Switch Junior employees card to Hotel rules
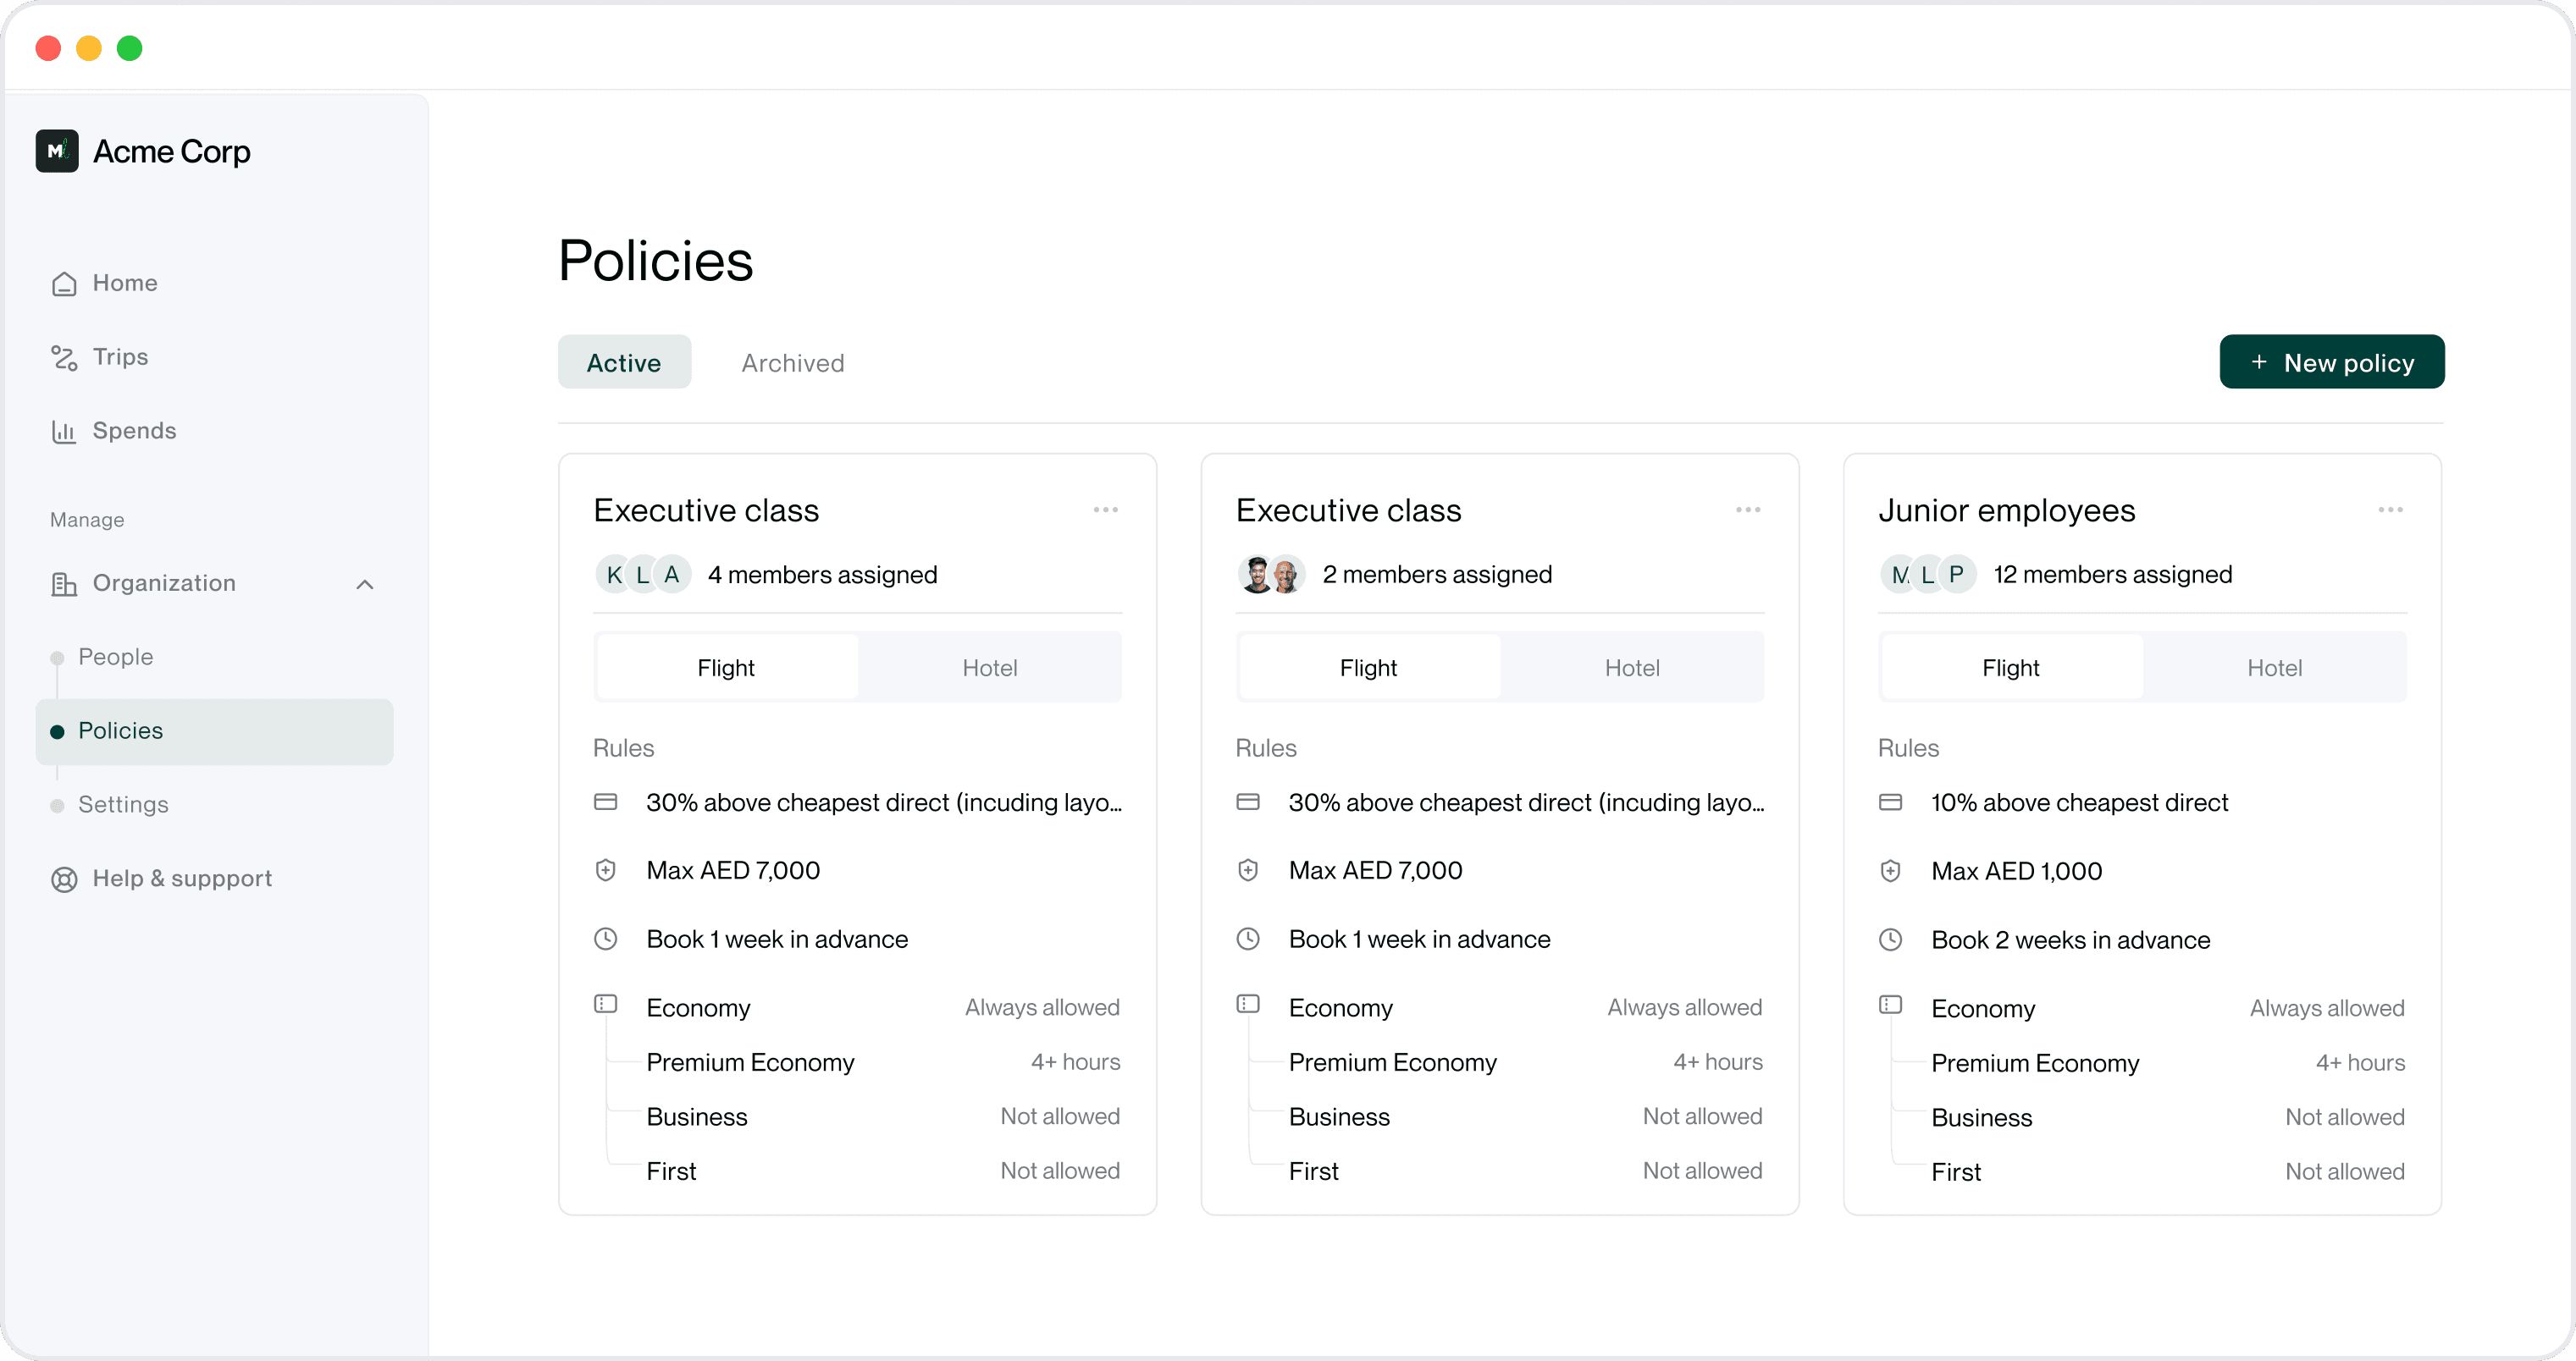 2274,668
